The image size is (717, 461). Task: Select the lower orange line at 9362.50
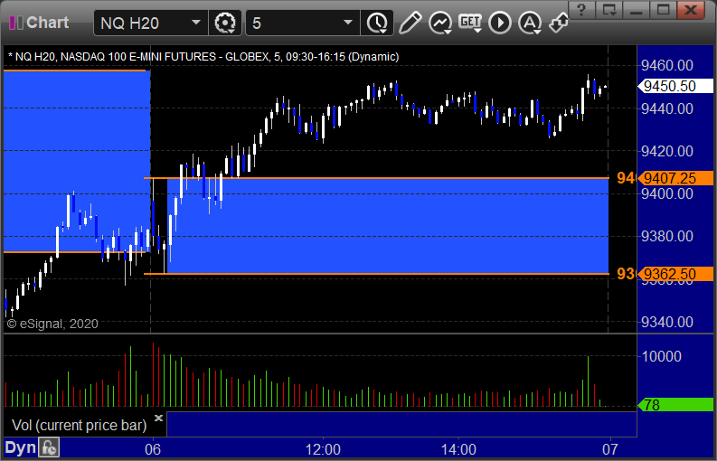pos(376,274)
